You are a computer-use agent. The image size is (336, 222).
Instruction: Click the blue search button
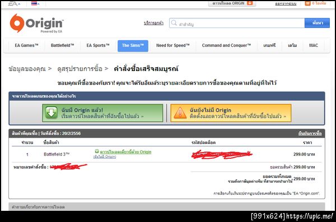coord(317,23)
